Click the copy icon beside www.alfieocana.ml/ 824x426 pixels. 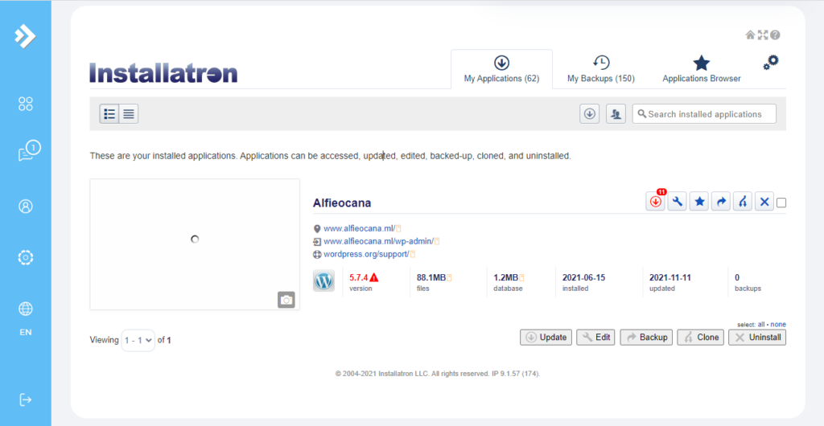pyautogui.click(x=398, y=228)
